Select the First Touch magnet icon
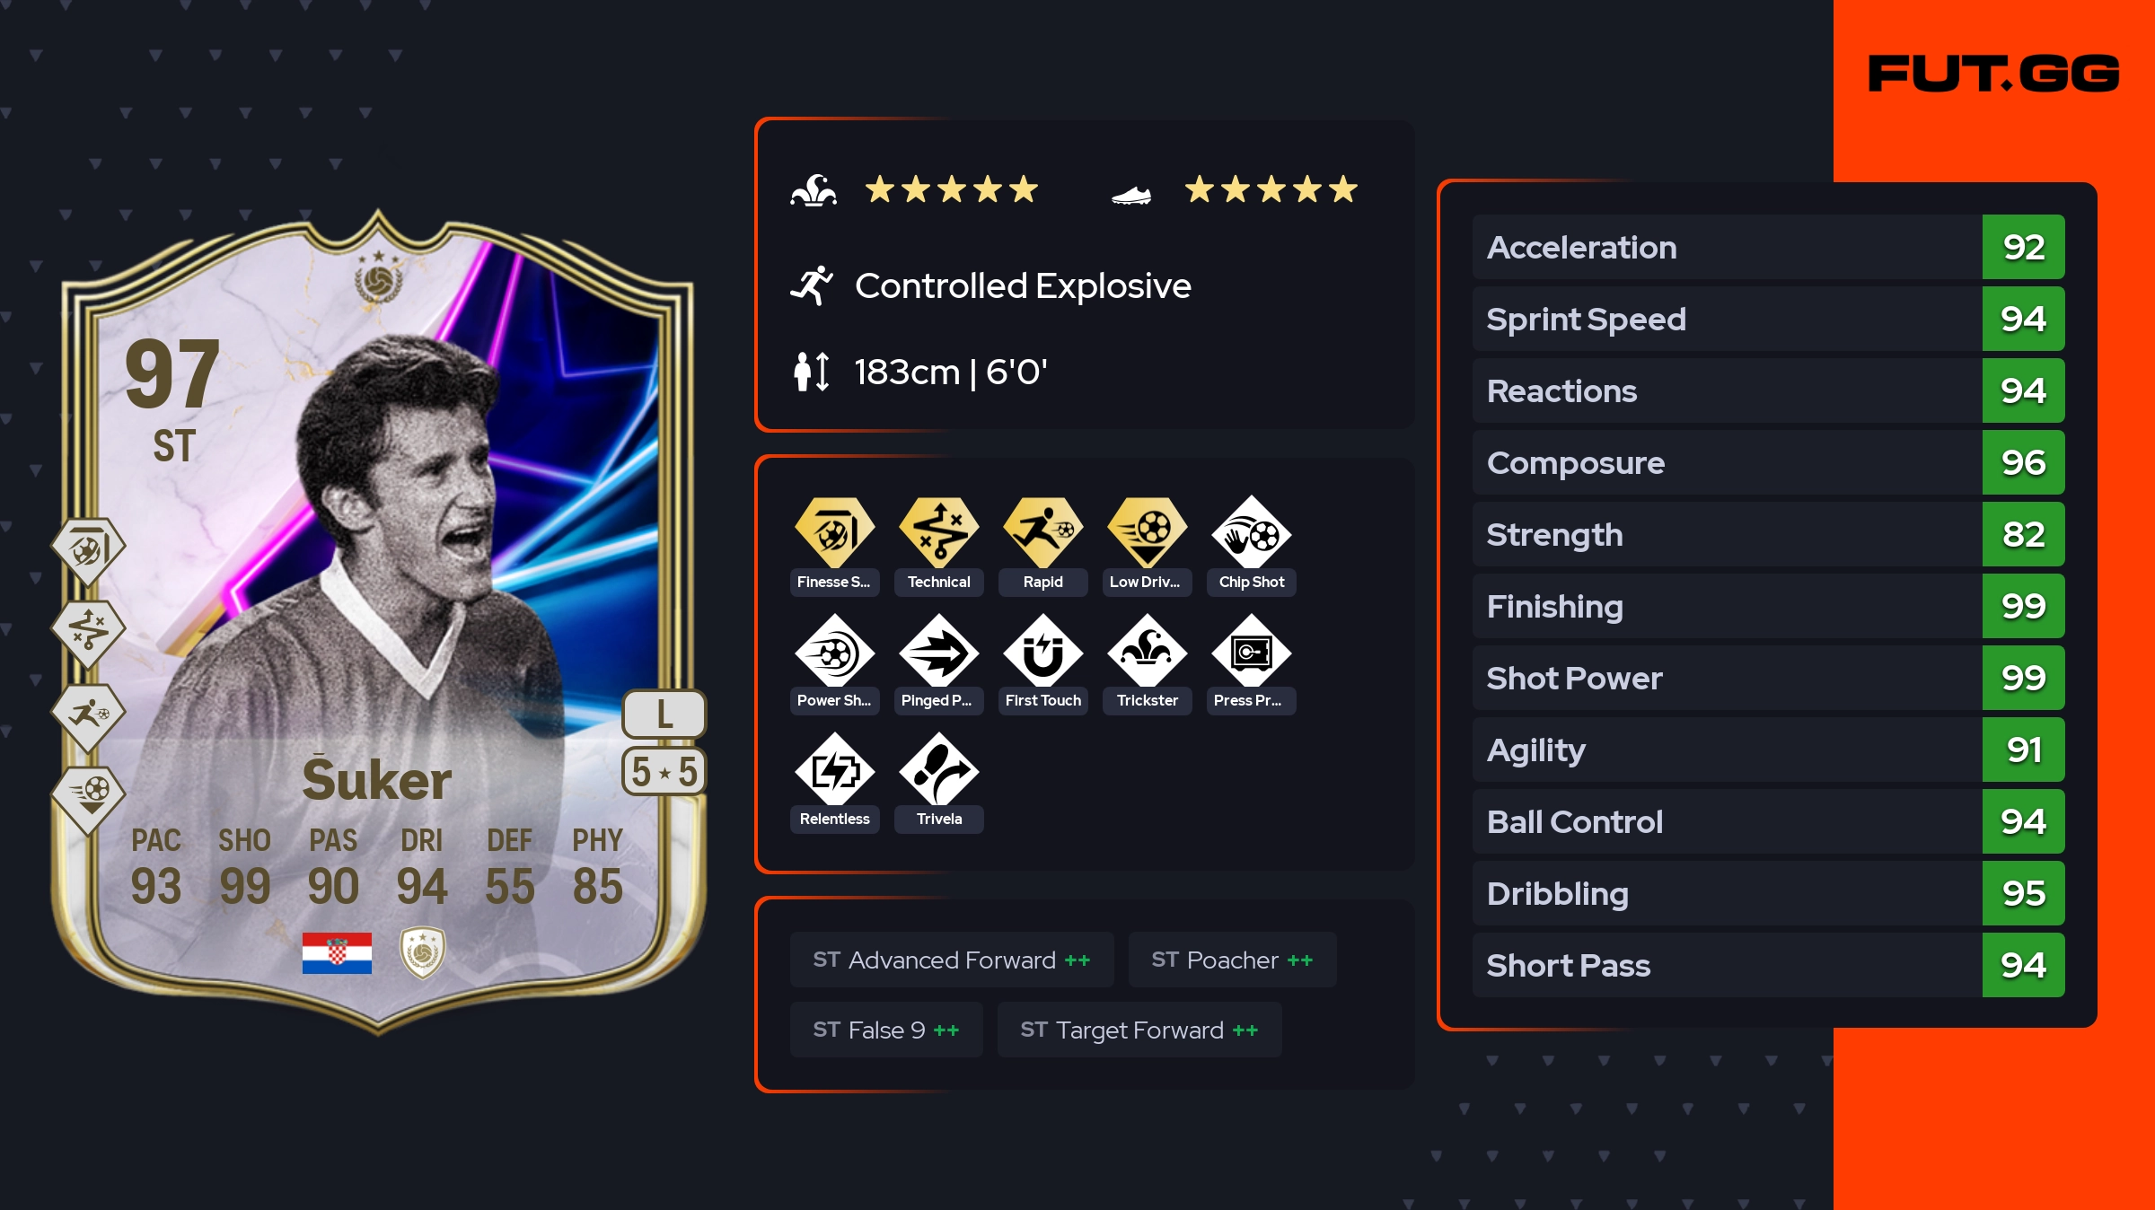Image resolution: width=2155 pixels, height=1210 pixels. [1042, 653]
